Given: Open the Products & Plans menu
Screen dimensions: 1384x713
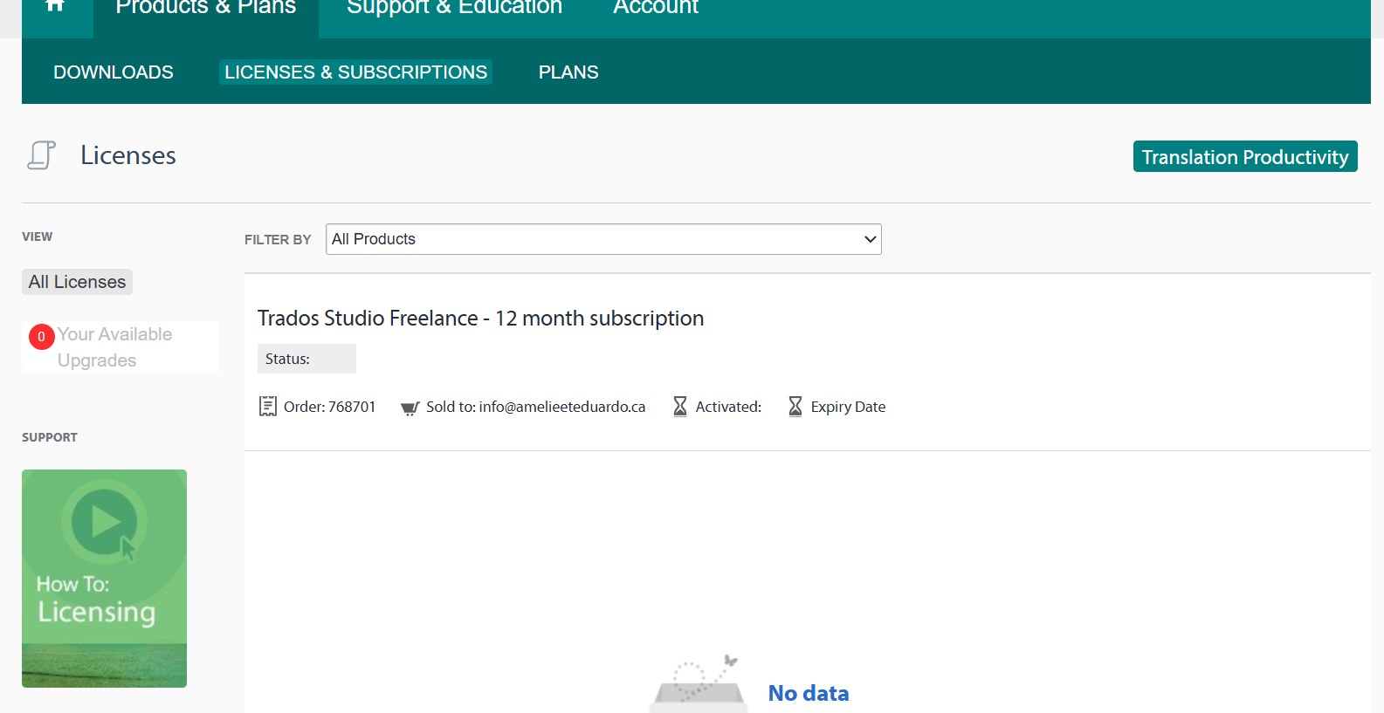Looking at the screenshot, I should 206,8.
